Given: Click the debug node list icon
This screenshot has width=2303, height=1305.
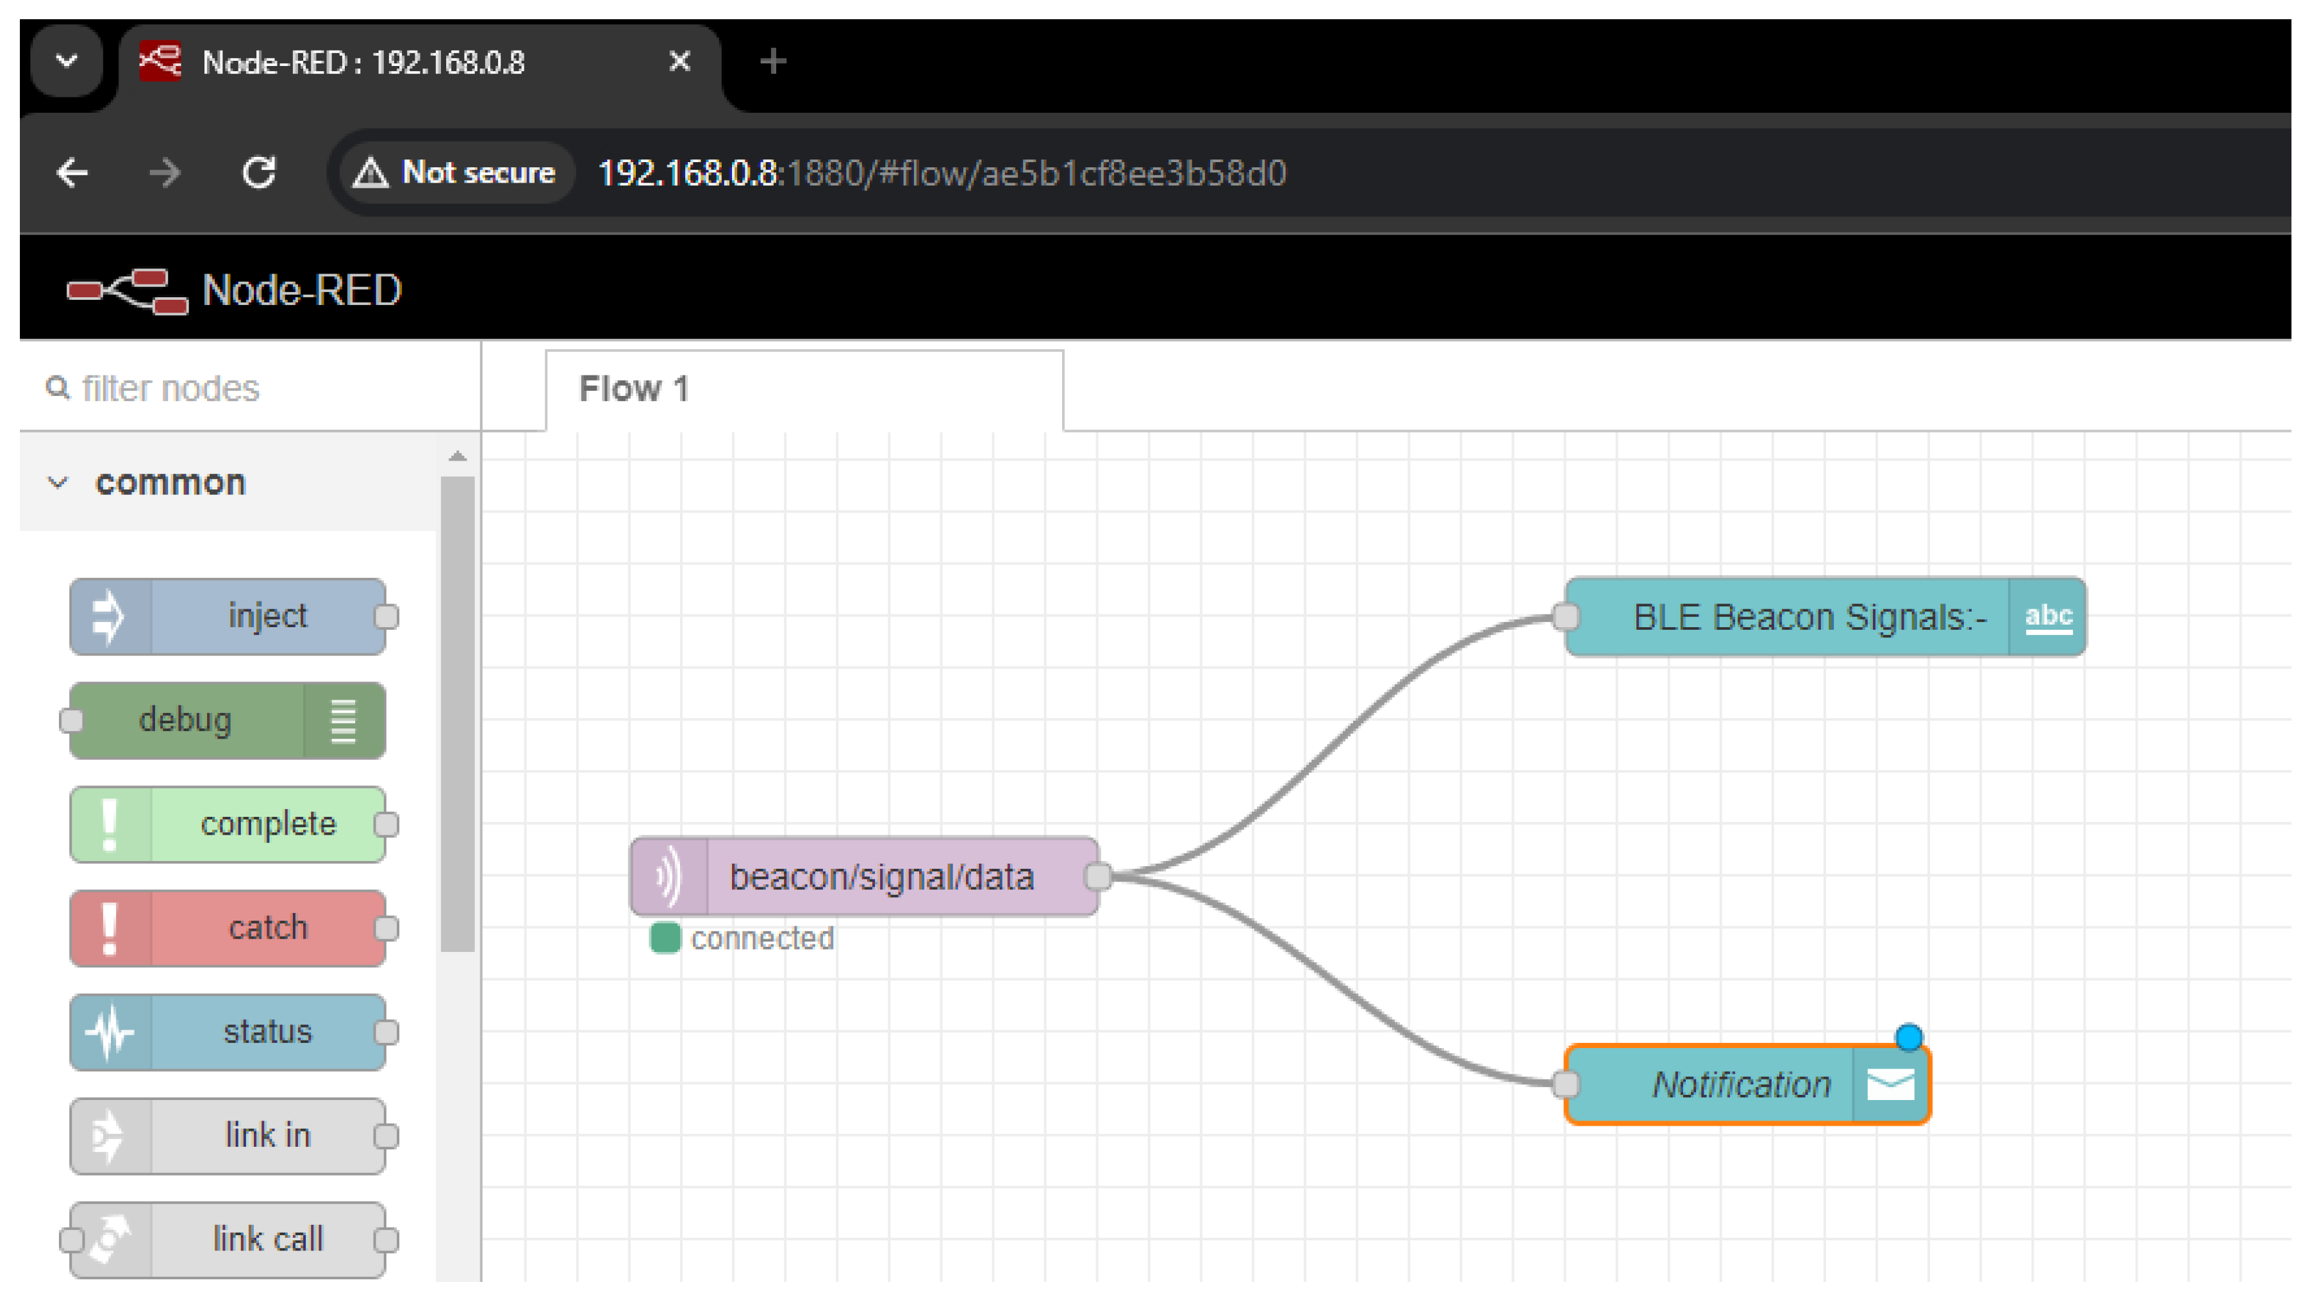Looking at the screenshot, I should (x=344, y=721).
